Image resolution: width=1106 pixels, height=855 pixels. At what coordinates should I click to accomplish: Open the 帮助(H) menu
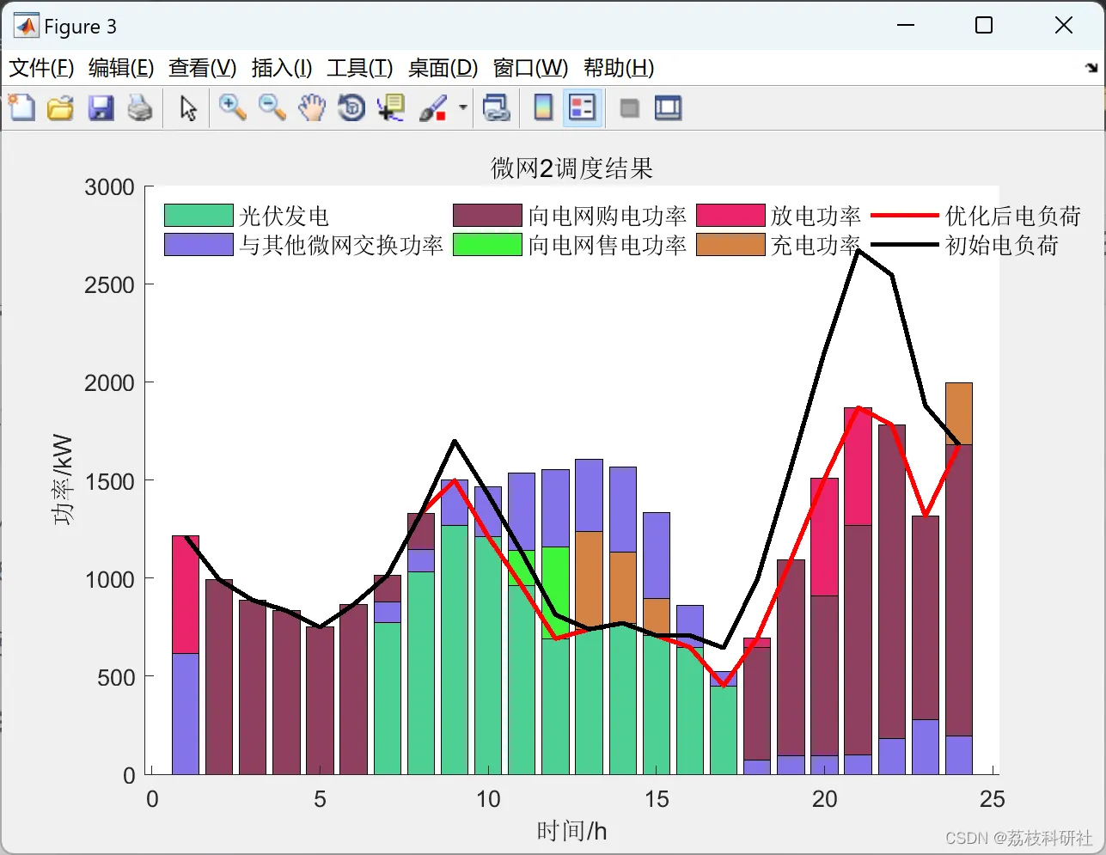pos(619,68)
